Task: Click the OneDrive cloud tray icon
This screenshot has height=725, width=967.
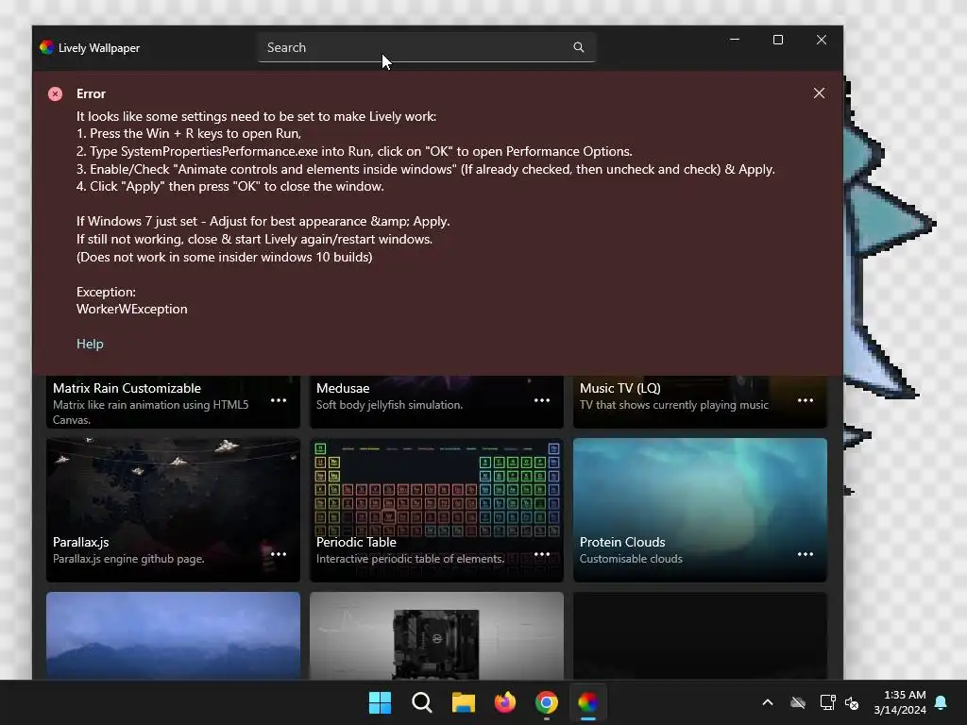Action: tap(798, 702)
